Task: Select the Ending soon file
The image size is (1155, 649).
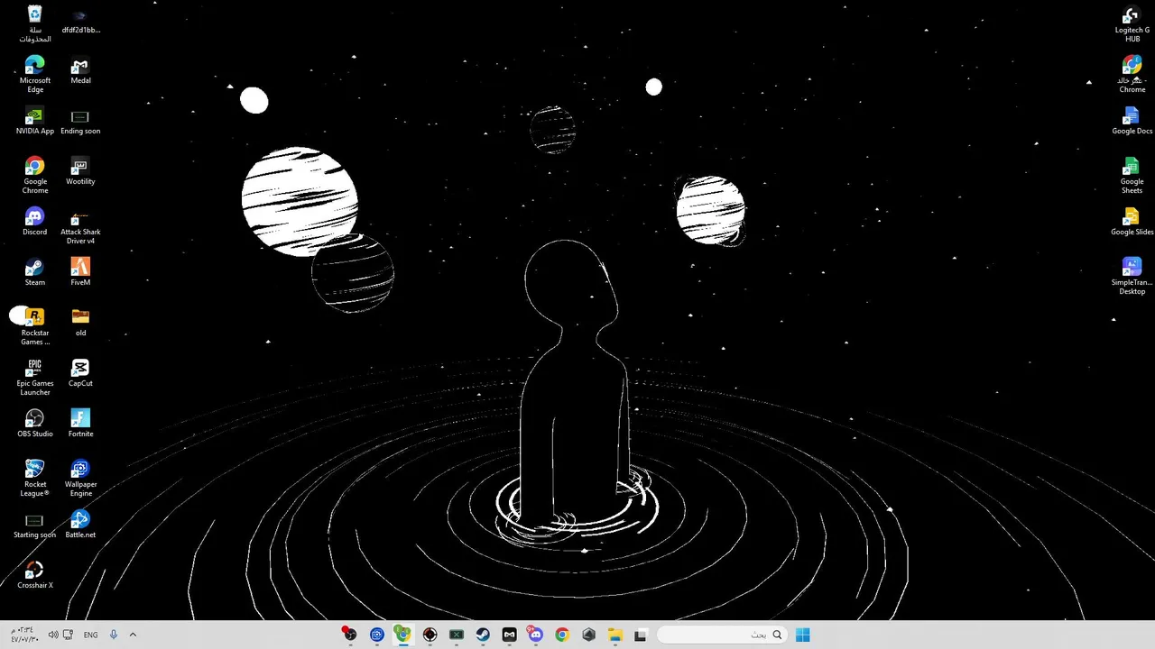Action: 80,122
